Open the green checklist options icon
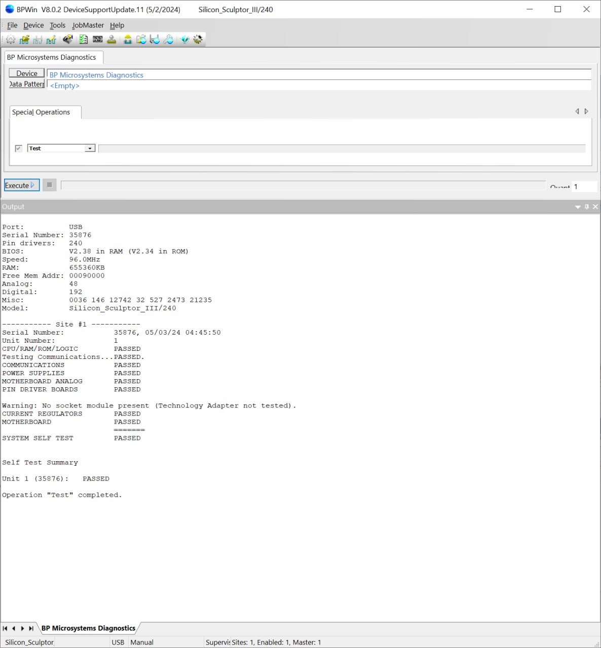Viewport: 601px width, 648px height. [84, 39]
